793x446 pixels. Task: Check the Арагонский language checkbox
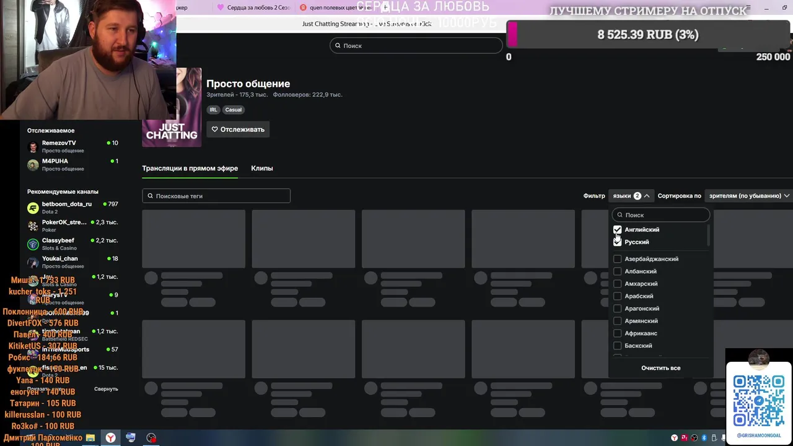pyautogui.click(x=617, y=308)
